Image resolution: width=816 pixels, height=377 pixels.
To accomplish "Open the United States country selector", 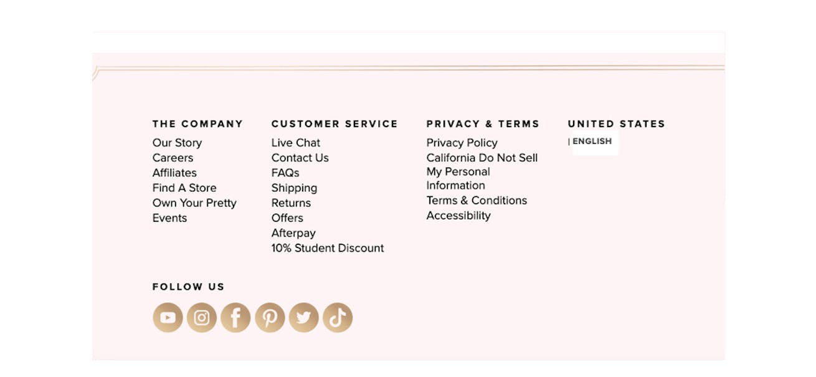I will (617, 124).
